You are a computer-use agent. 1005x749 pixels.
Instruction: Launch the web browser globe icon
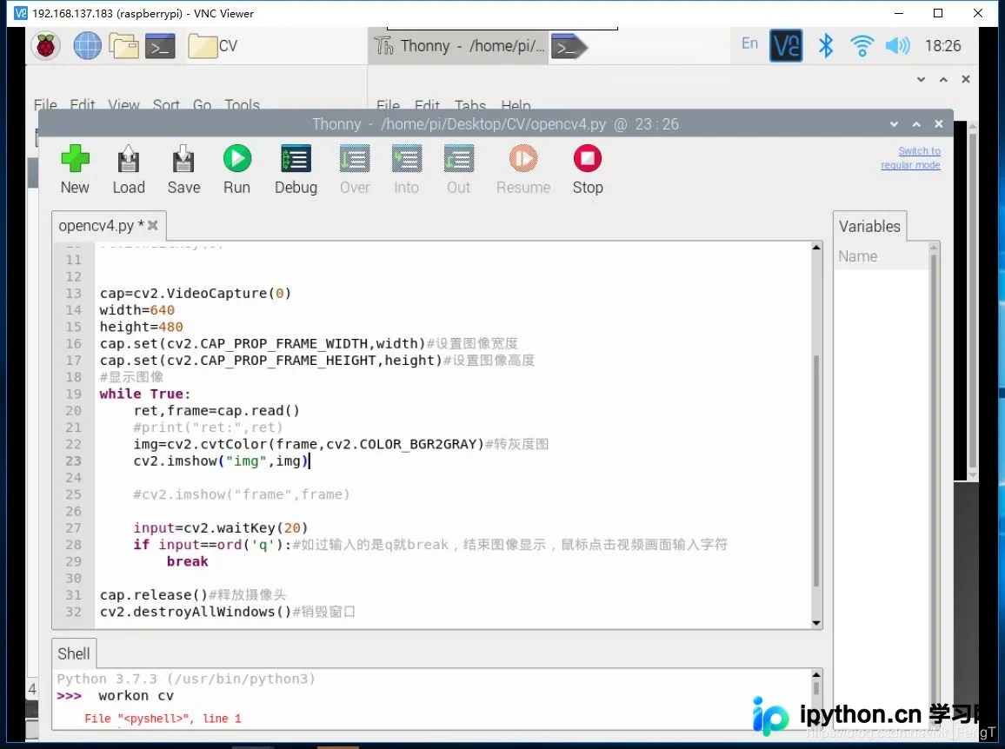coord(87,45)
